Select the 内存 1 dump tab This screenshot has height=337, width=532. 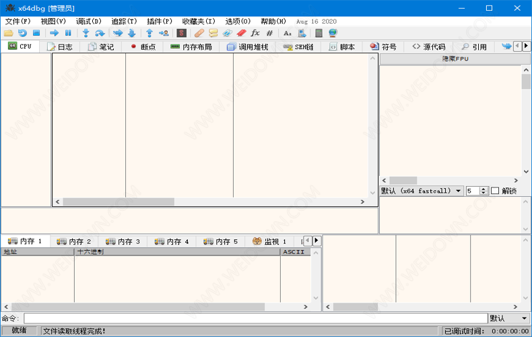coord(26,241)
